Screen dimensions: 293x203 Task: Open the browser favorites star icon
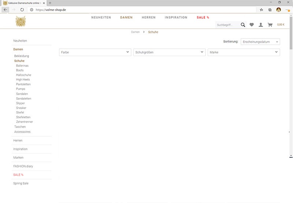tap(262, 10)
